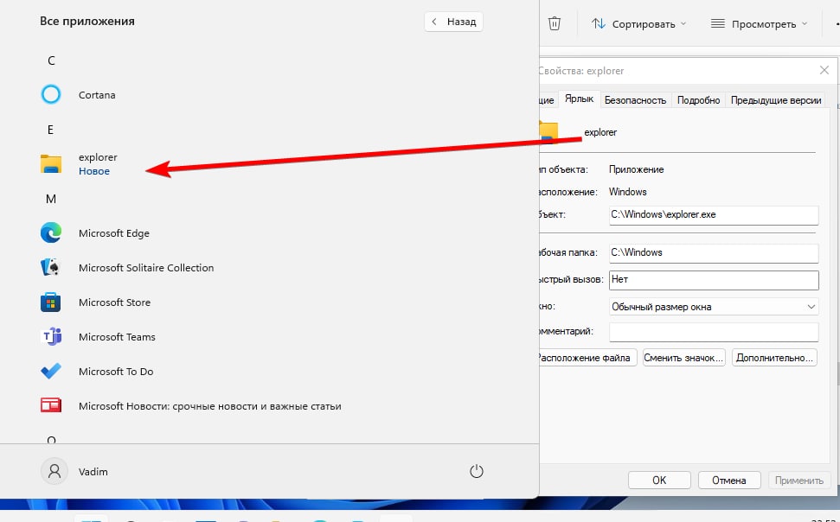
Task: Click the explorer folder icon in properties
Action: point(548,132)
